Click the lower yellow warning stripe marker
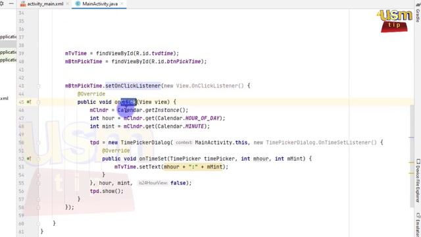 point(411,173)
